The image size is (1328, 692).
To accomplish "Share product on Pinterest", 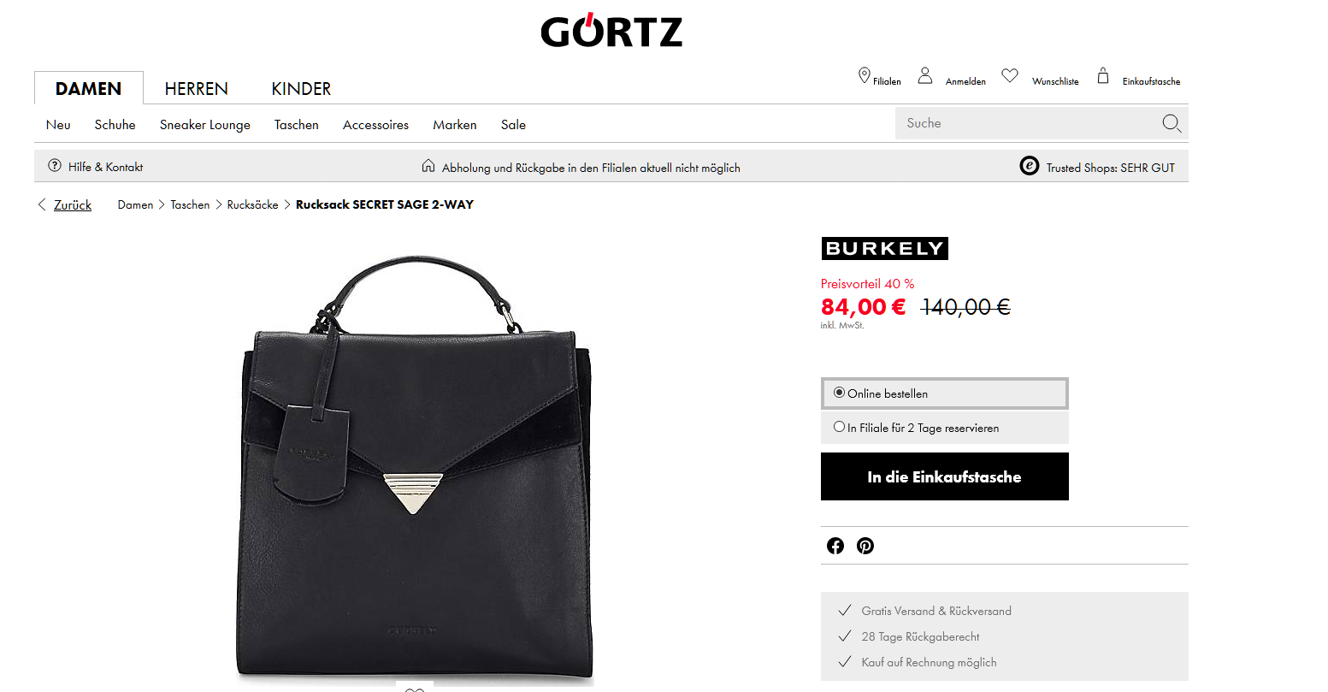I will [x=865, y=546].
